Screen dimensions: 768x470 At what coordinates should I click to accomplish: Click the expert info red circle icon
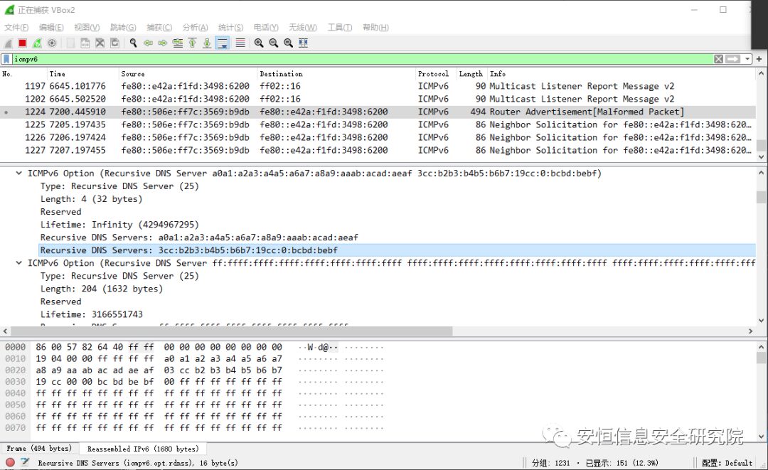[x=10, y=462]
